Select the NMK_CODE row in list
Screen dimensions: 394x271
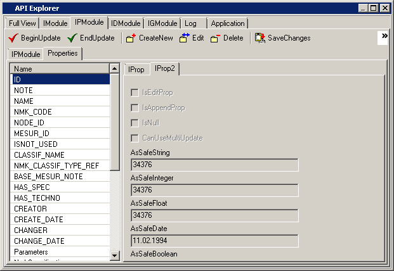[x=60, y=112]
